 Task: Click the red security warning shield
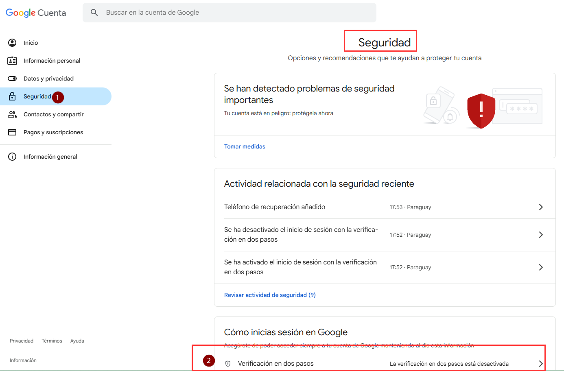[x=481, y=111]
